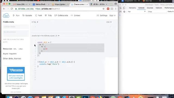Viewport: 174px width, 98px height.
Task: Click the green secure lock icon
Action: click(16, 9)
